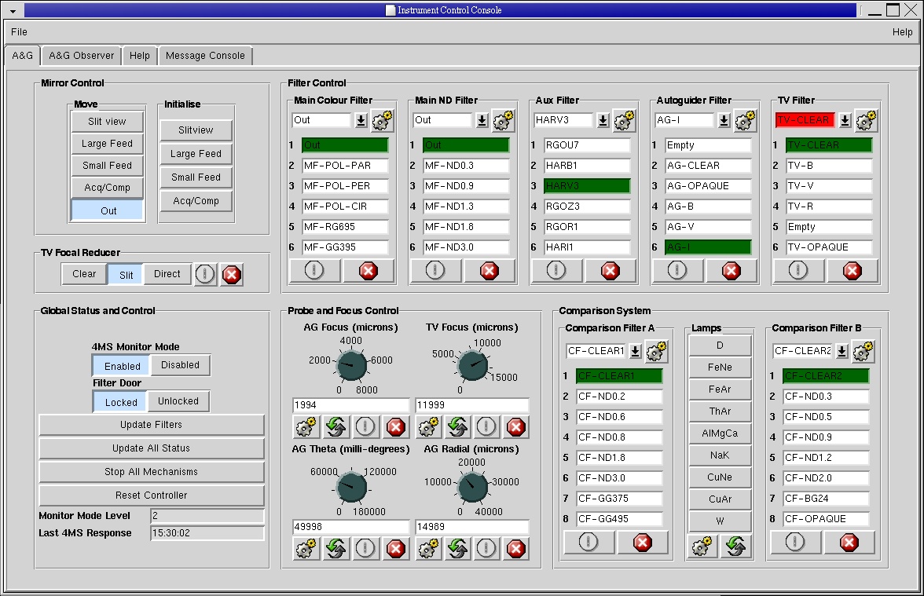Open the Autoguider Filter dropdown showing AG-I

[x=724, y=120]
